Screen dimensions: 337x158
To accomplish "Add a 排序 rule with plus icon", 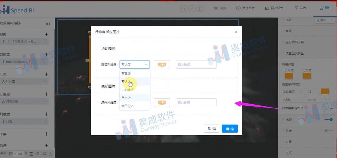I will pyautogui.click(x=46, y=134).
